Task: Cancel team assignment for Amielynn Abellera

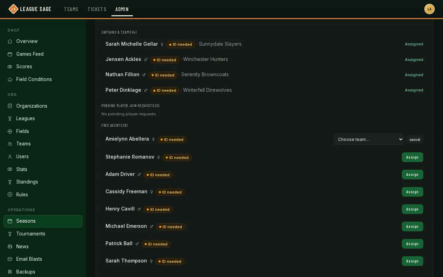Action: pos(415,140)
